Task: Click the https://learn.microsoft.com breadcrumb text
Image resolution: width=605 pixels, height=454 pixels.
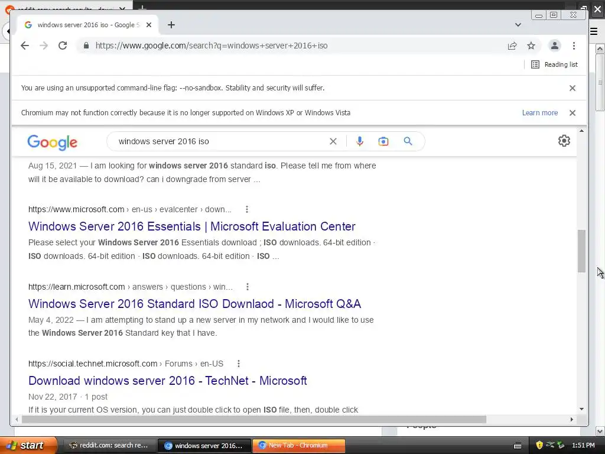Action: [76, 287]
